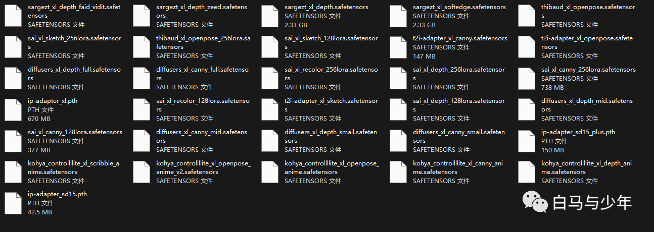Select the sai_xl_depth_256lora.safetensors file icon

tap(398, 78)
